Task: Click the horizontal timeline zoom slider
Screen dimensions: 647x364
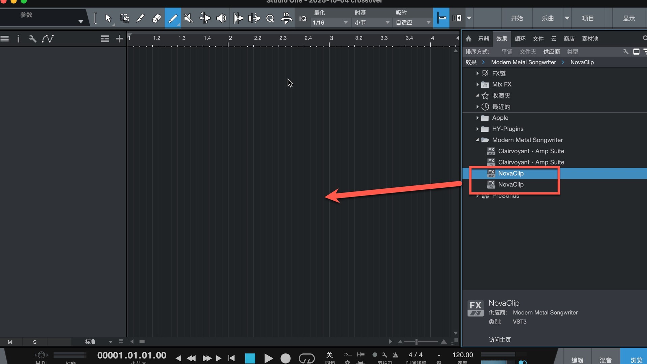Action: [417, 342]
